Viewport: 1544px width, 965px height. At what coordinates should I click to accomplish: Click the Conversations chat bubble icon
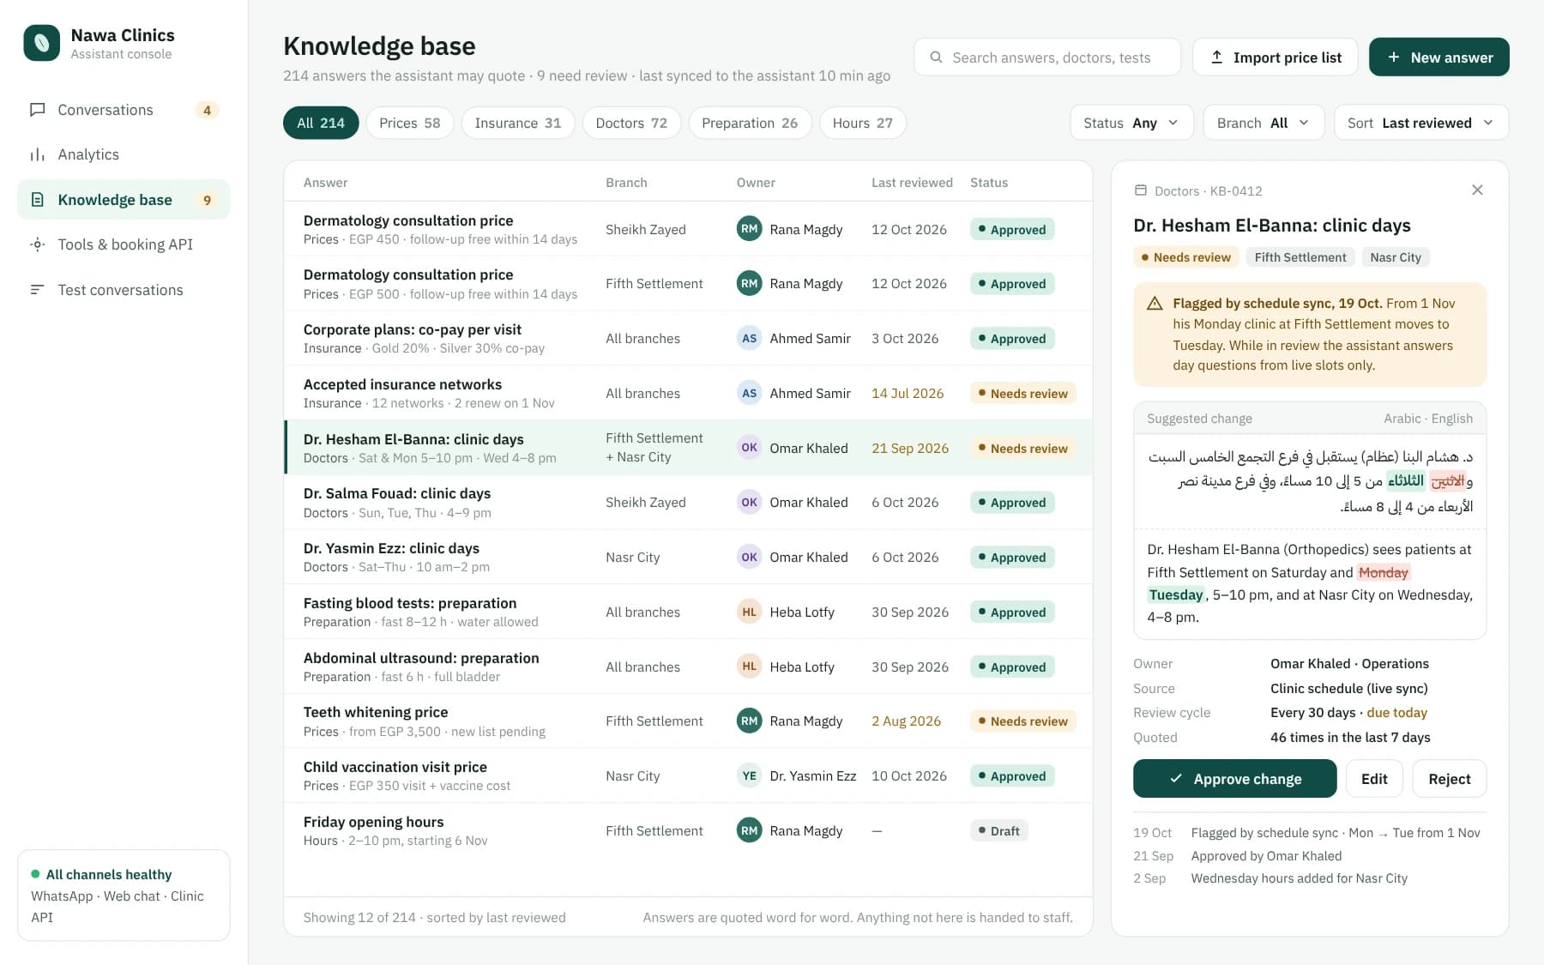pos(37,110)
